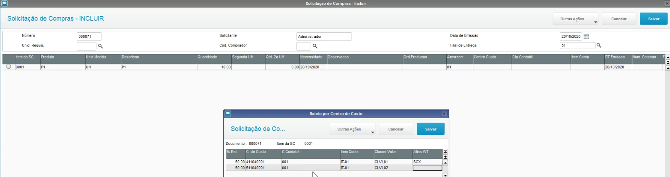Select Necessidade cell 20/10/2020
Viewport: 670px width, 177px height.
(x=313, y=67)
